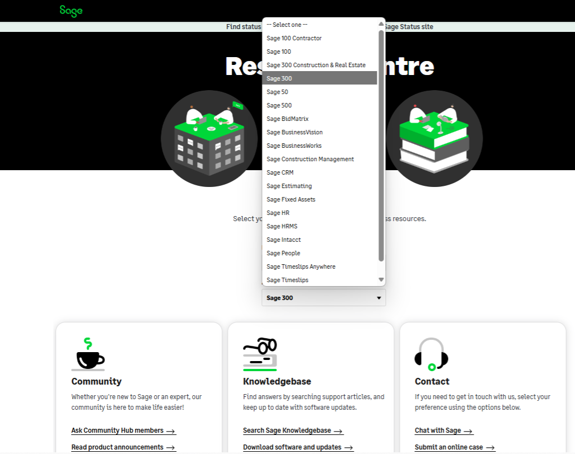Image resolution: width=575 pixels, height=454 pixels.
Task: Select Sage Construction Management option
Action: (x=319, y=159)
